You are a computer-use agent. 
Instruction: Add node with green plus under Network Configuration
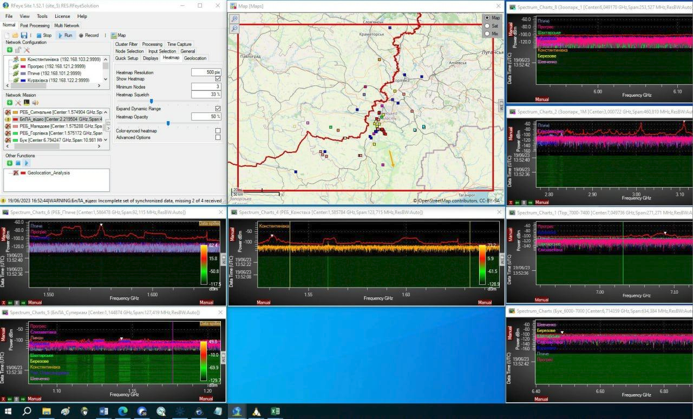pyautogui.click(x=10, y=50)
